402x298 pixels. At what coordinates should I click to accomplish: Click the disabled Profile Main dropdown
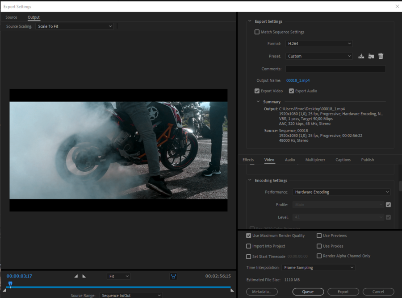[x=339, y=205]
